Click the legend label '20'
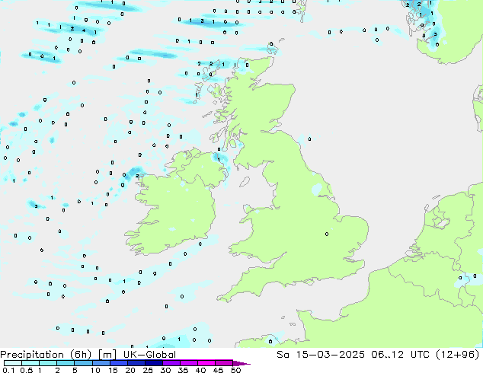 pos(130,370)
